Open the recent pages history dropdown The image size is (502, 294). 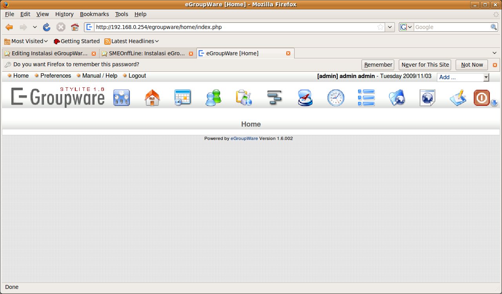tap(35, 27)
